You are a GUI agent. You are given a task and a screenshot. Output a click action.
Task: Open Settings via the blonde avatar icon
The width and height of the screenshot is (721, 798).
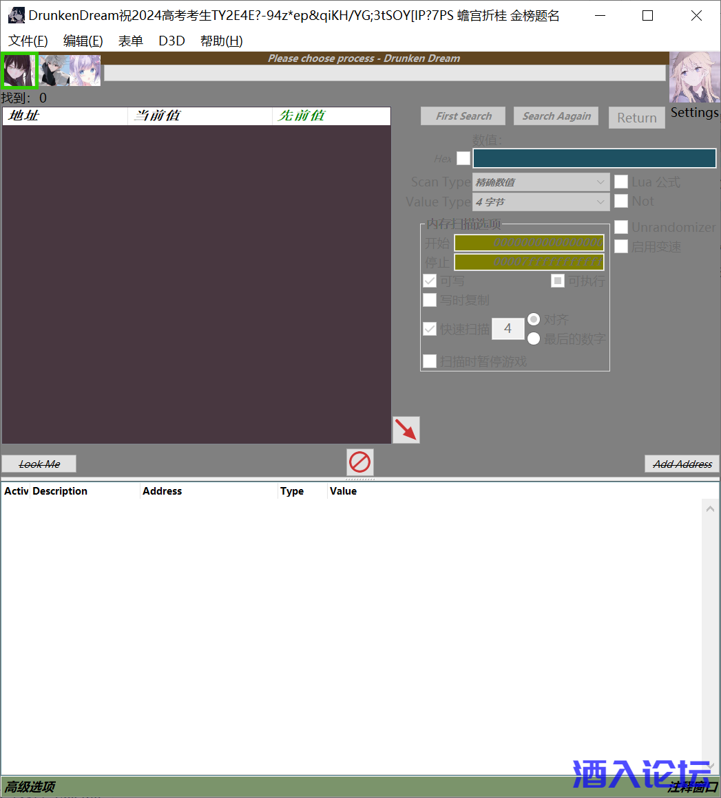(694, 77)
